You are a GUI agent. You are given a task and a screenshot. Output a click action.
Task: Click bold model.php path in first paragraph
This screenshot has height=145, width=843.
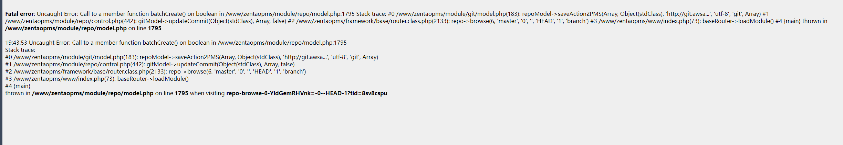(x=66, y=28)
